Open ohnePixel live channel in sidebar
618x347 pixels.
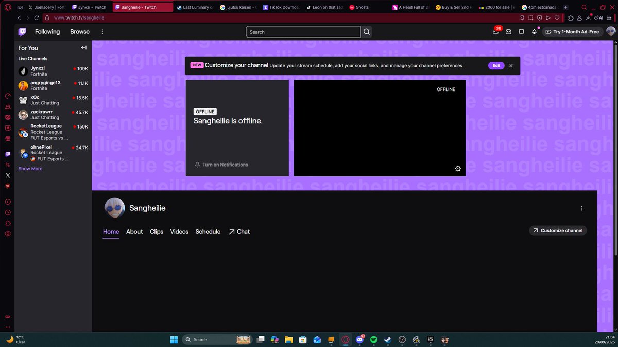(x=53, y=153)
